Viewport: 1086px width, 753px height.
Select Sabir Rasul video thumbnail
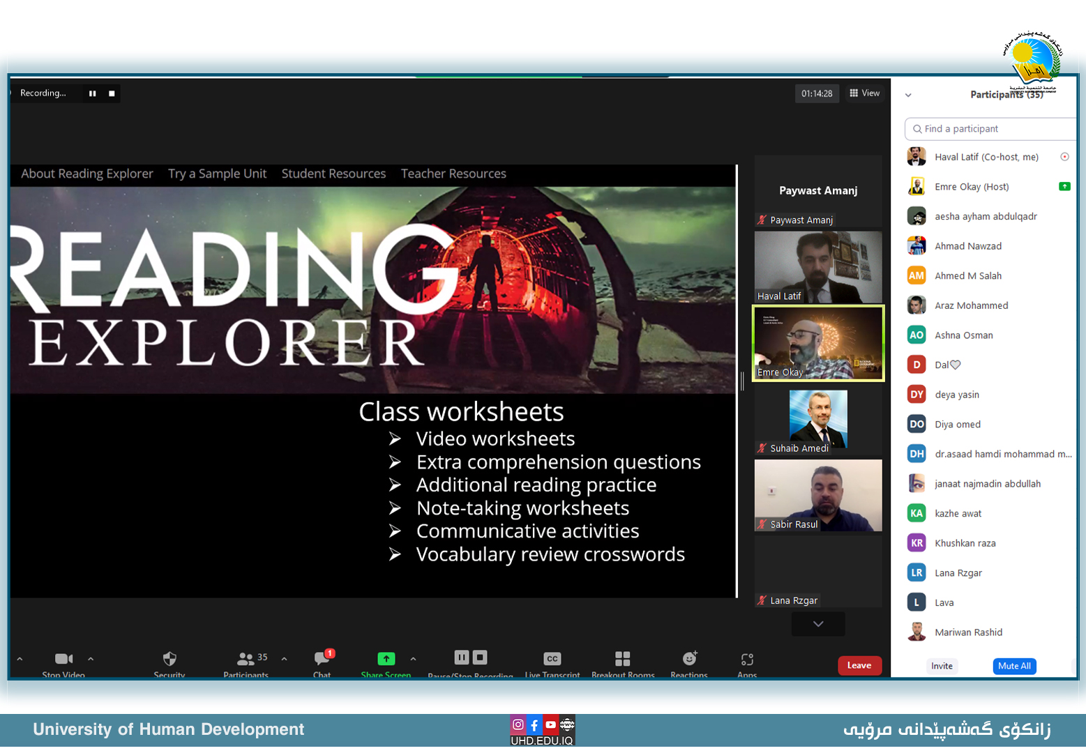pos(818,495)
